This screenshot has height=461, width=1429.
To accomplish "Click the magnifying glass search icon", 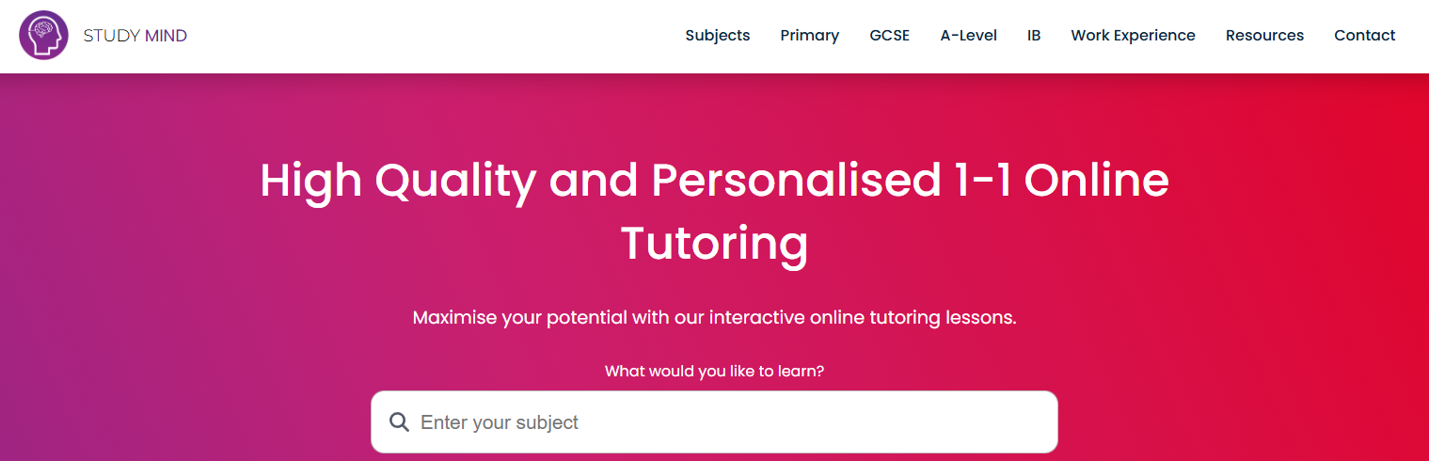I will pyautogui.click(x=399, y=422).
